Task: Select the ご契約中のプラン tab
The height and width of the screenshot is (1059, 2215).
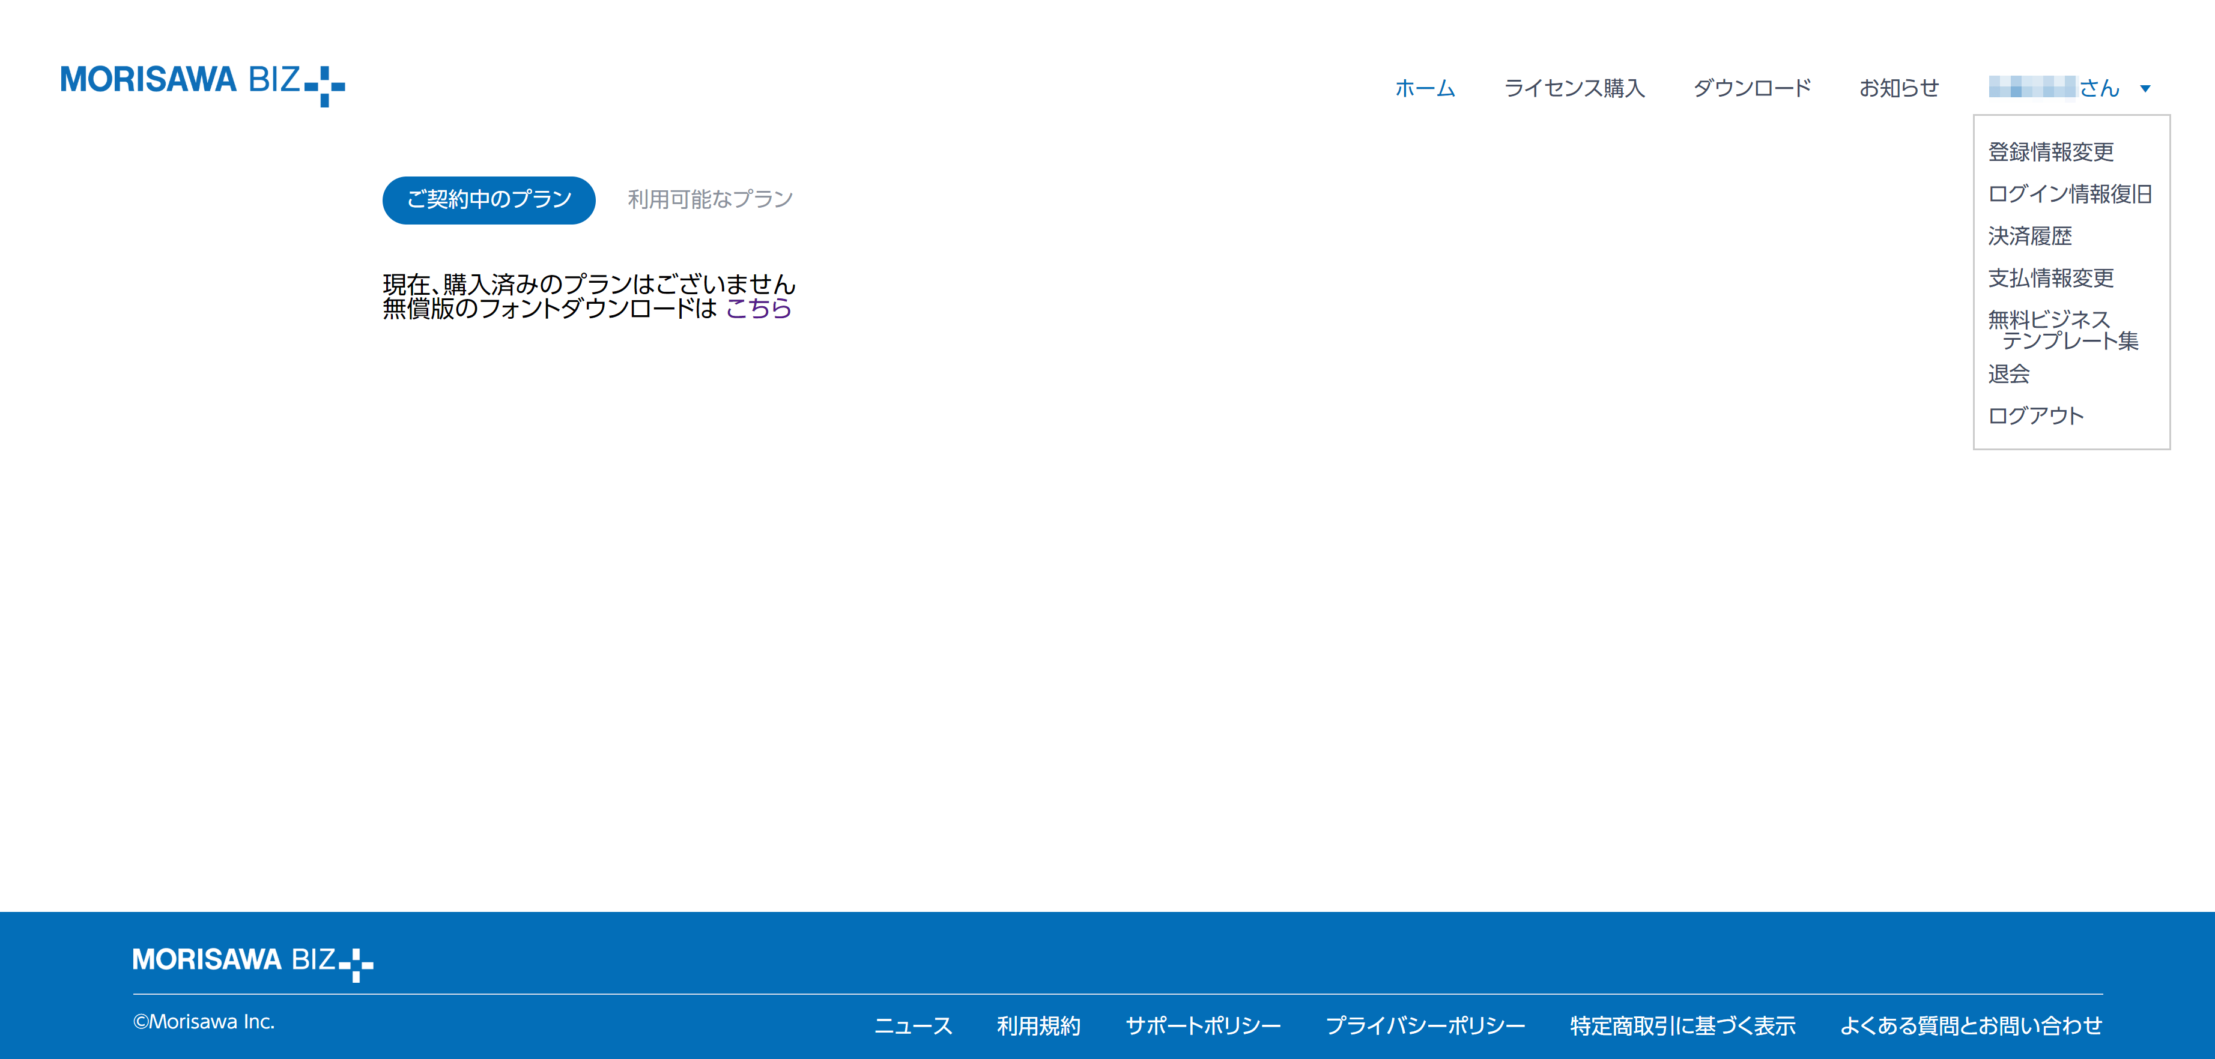Action: coord(488,201)
